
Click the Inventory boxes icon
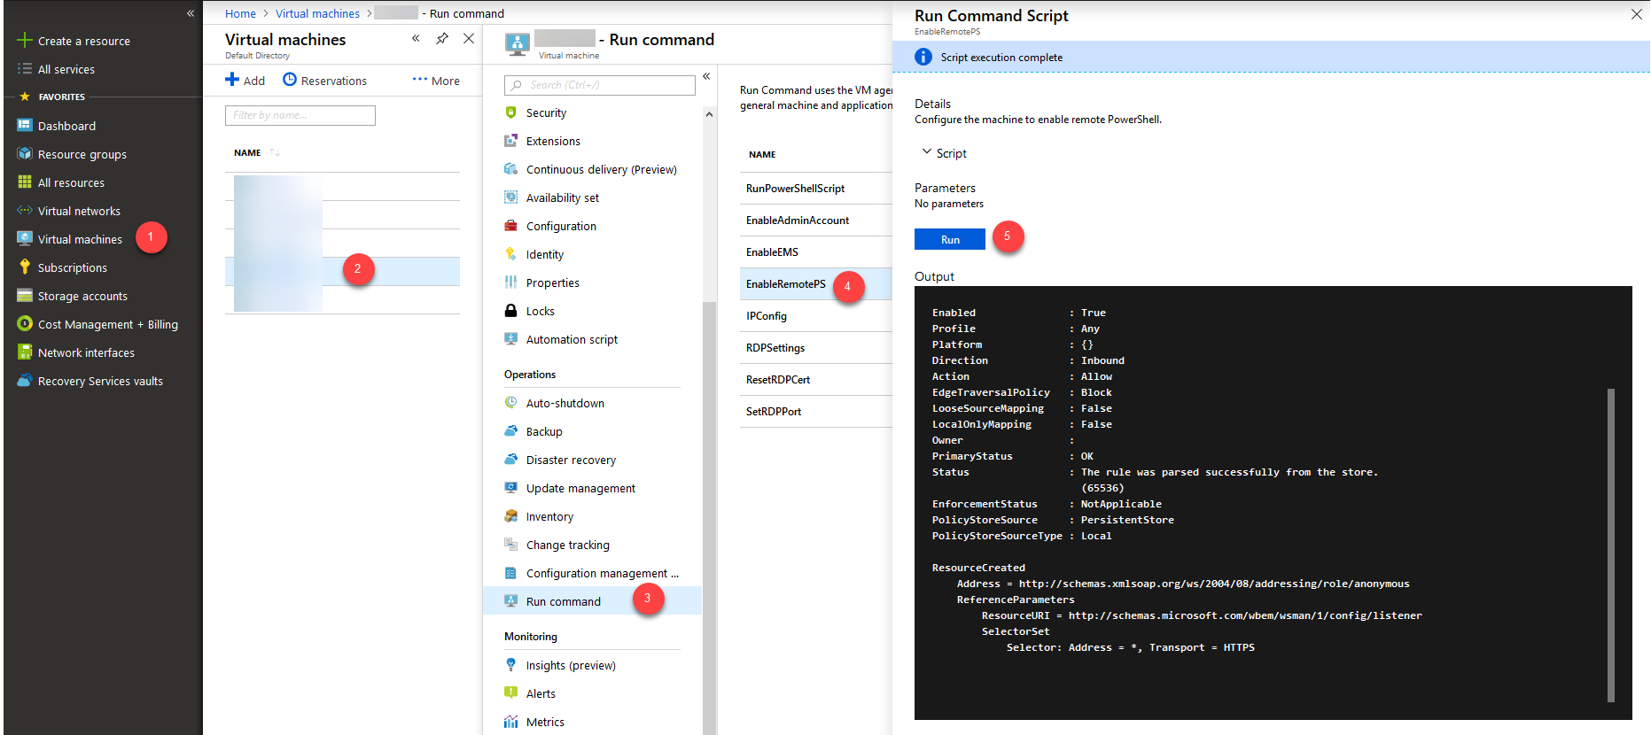[x=510, y=516]
